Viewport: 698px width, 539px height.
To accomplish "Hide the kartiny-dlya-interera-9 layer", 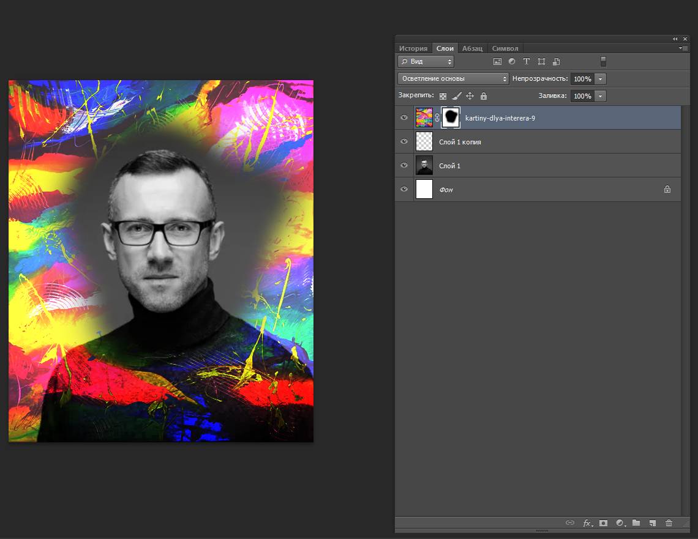I will coord(404,117).
